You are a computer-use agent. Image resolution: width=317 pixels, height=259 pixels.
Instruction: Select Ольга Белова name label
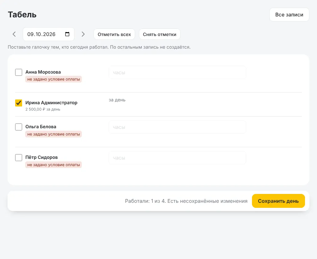click(x=41, y=127)
